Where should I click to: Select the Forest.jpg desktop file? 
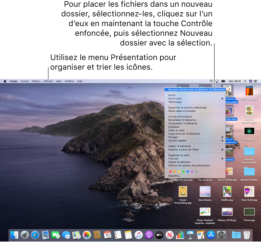[x=249, y=215]
